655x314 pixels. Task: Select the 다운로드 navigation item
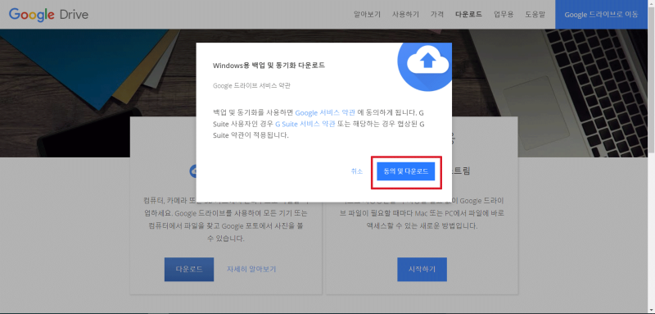pos(468,14)
